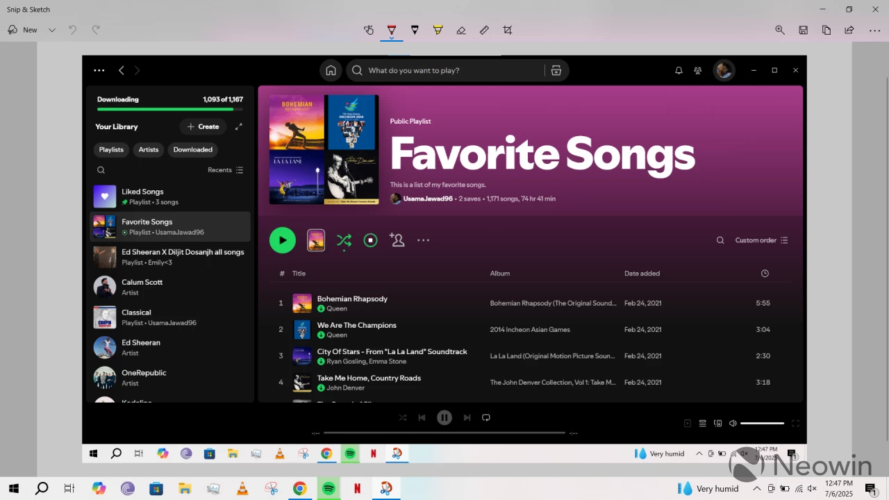Sort by the Date added column
889x500 pixels.
[x=642, y=274]
